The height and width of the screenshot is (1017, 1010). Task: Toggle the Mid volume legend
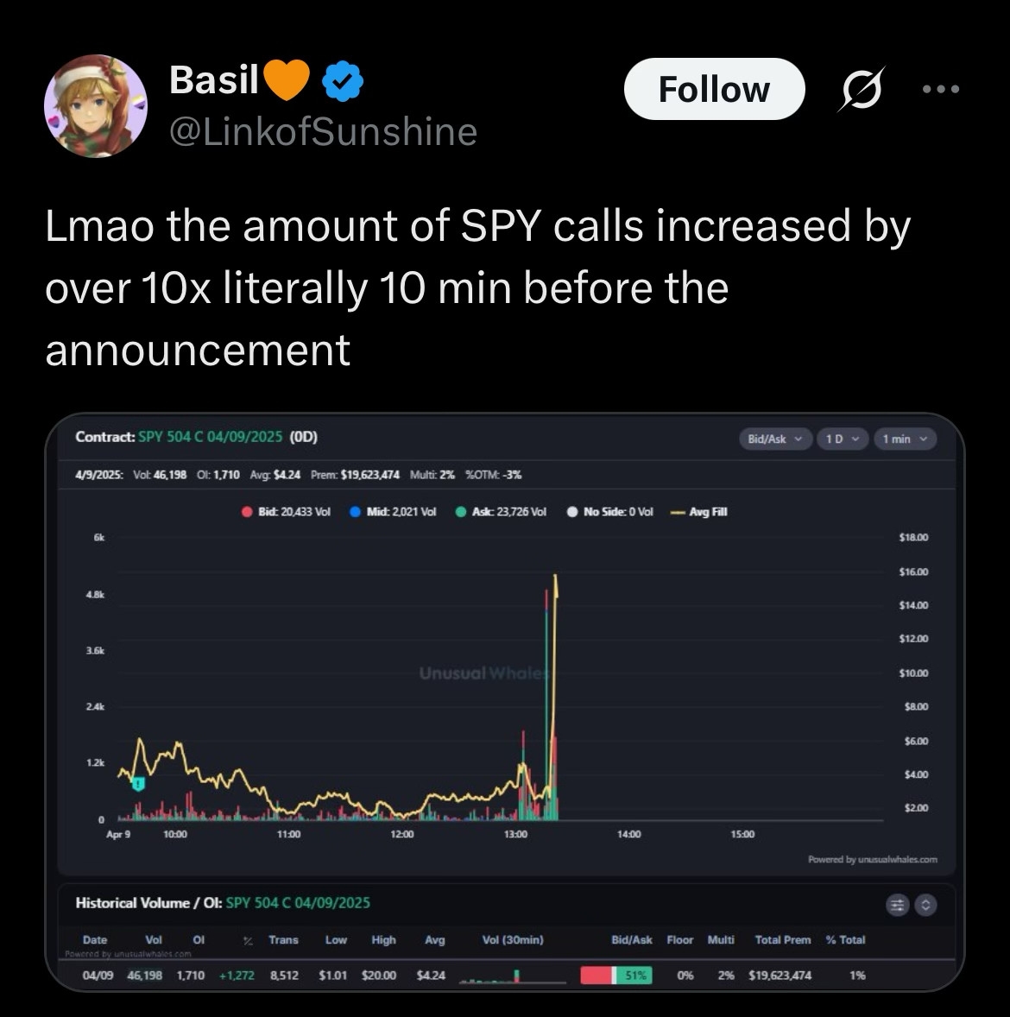(x=393, y=512)
